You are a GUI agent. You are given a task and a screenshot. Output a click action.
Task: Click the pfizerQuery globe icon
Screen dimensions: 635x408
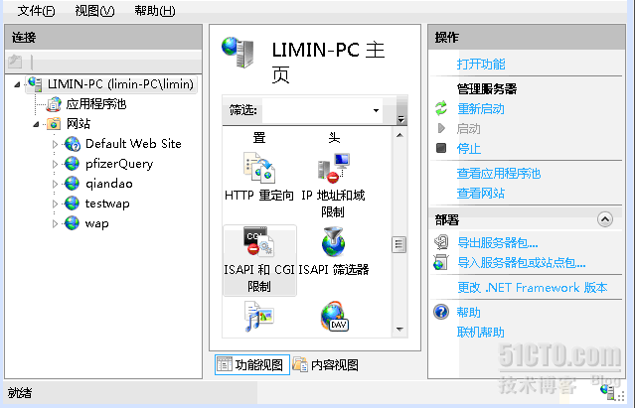pyautogui.click(x=73, y=164)
